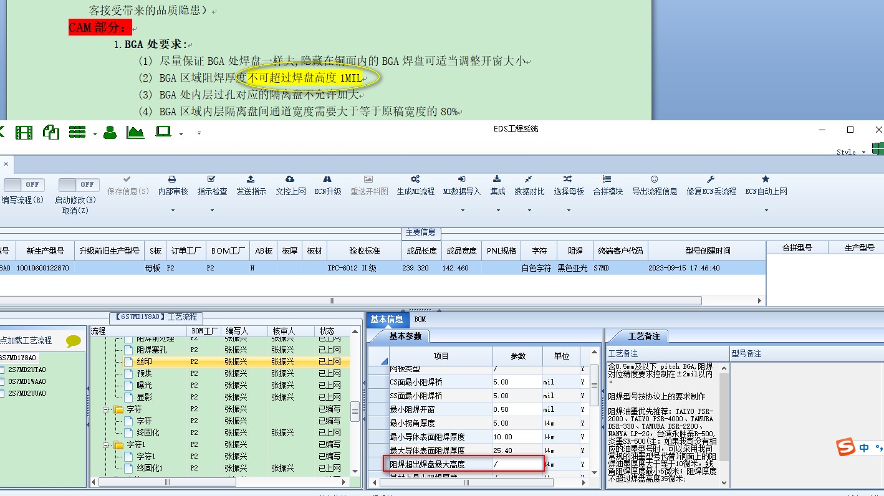884x496 pixels.
Task: Click the yellow speech bubble icon
Action: coord(74,341)
